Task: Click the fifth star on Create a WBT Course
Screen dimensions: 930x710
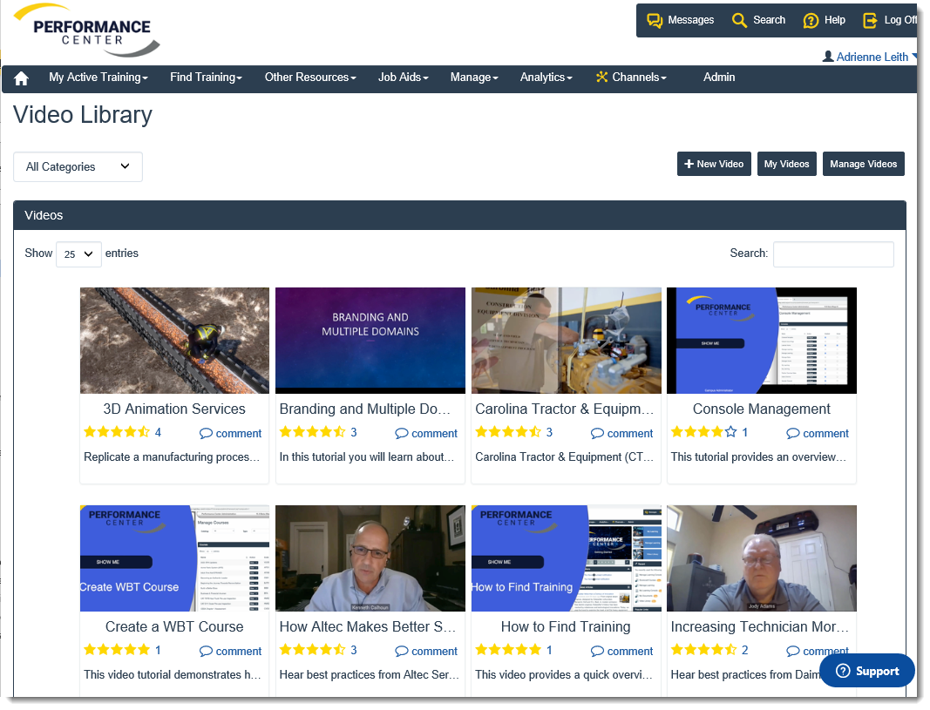Action: click(x=144, y=650)
